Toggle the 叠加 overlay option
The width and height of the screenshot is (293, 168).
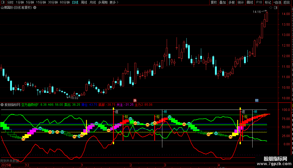point(222,2)
